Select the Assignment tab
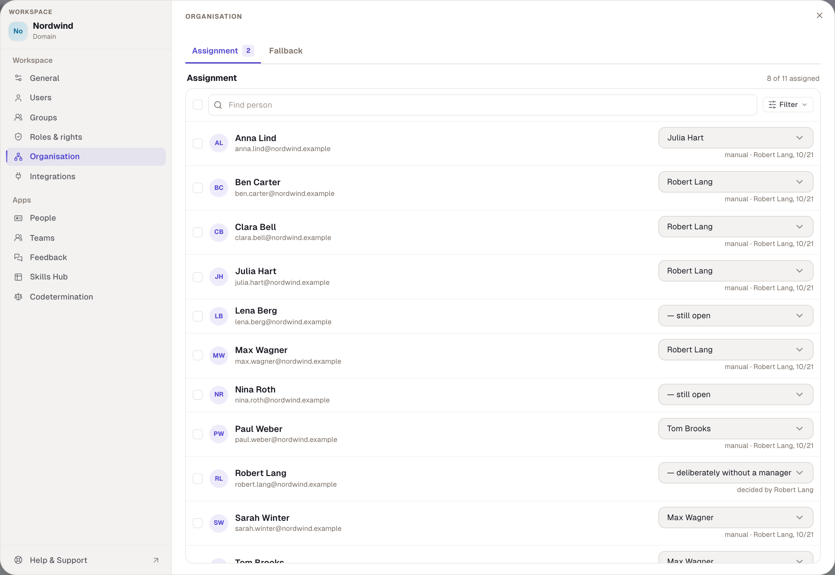 click(223, 51)
